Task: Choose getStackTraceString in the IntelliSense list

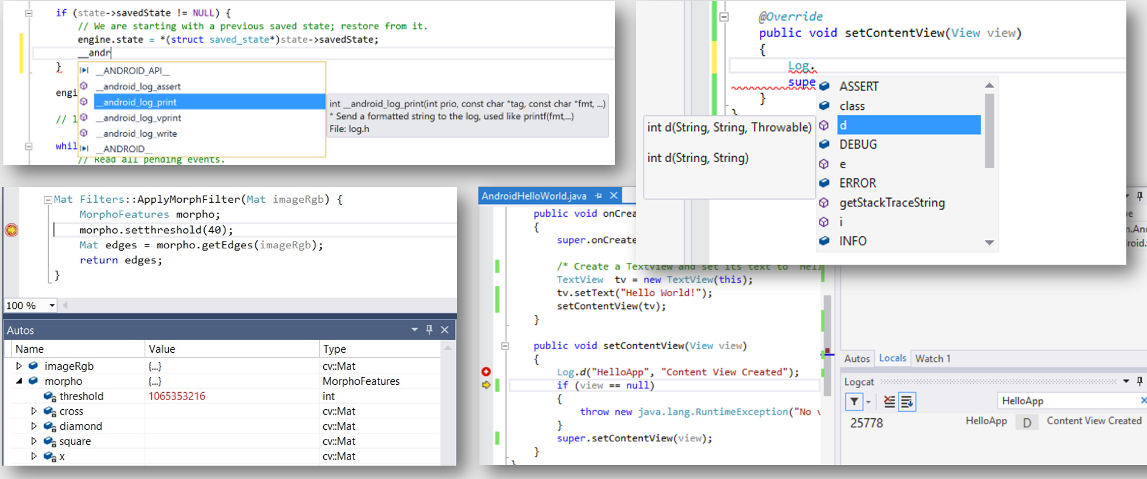Action: point(892,203)
